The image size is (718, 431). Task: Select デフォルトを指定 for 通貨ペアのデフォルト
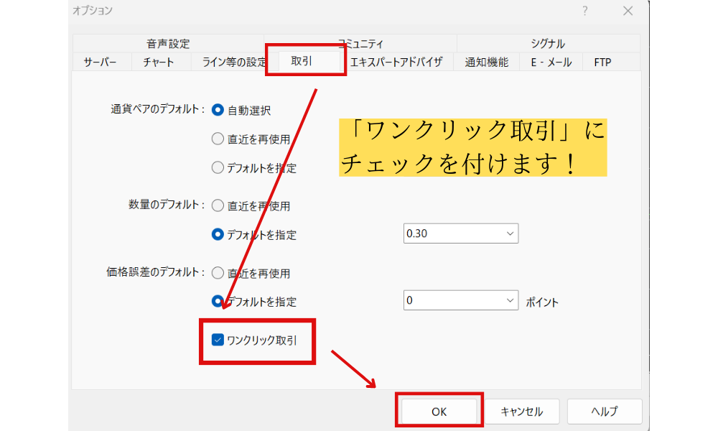coord(218,168)
